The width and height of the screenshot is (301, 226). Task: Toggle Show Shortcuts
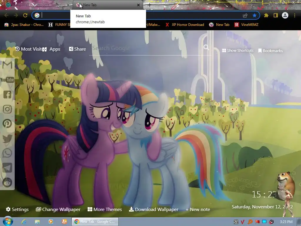(x=238, y=51)
